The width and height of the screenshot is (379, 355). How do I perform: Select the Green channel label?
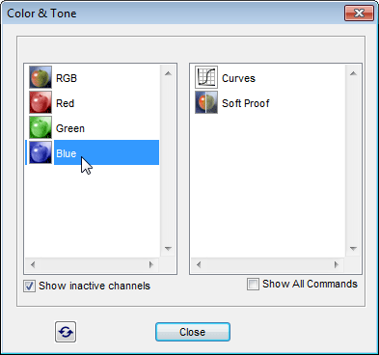pyautogui.click(x=70, y=128)
